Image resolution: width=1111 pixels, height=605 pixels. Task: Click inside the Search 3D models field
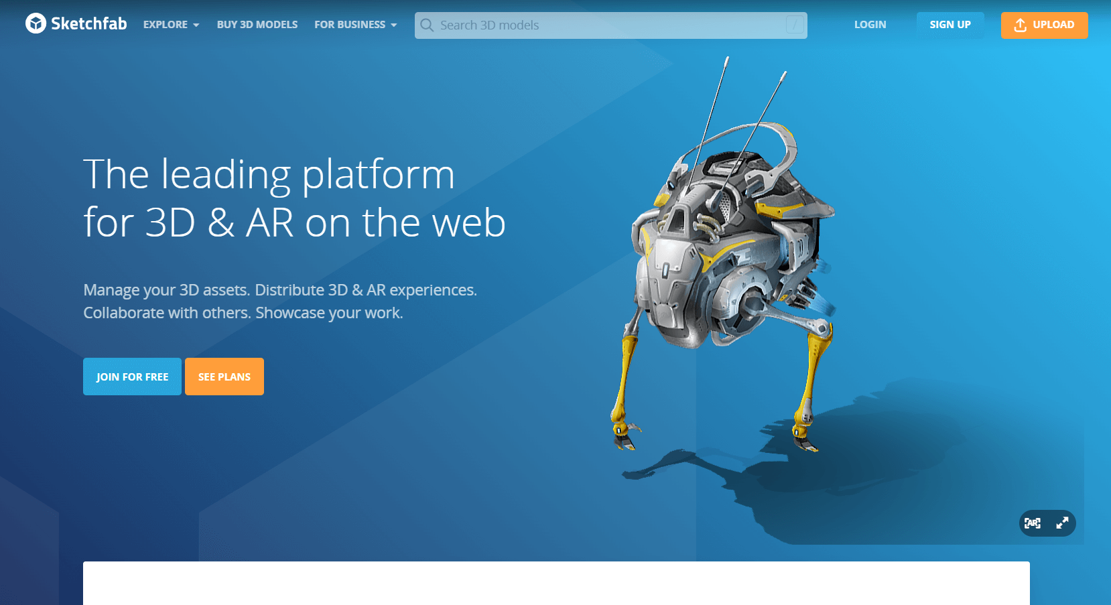(603, 25)
